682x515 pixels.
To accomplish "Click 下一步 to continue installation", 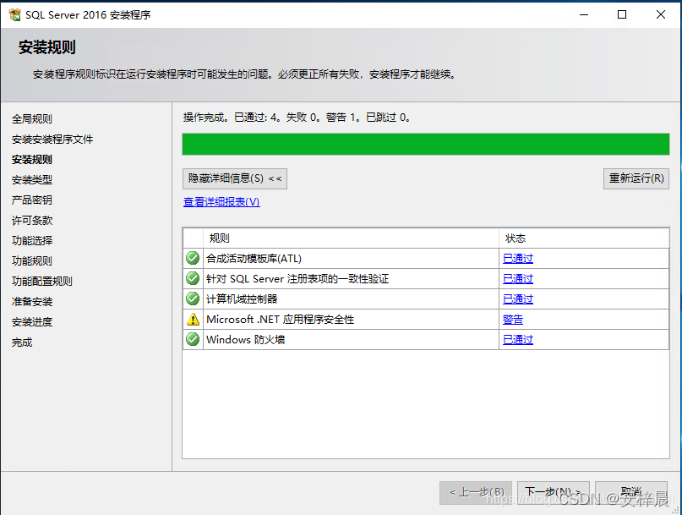I will (x=554, y=493).
